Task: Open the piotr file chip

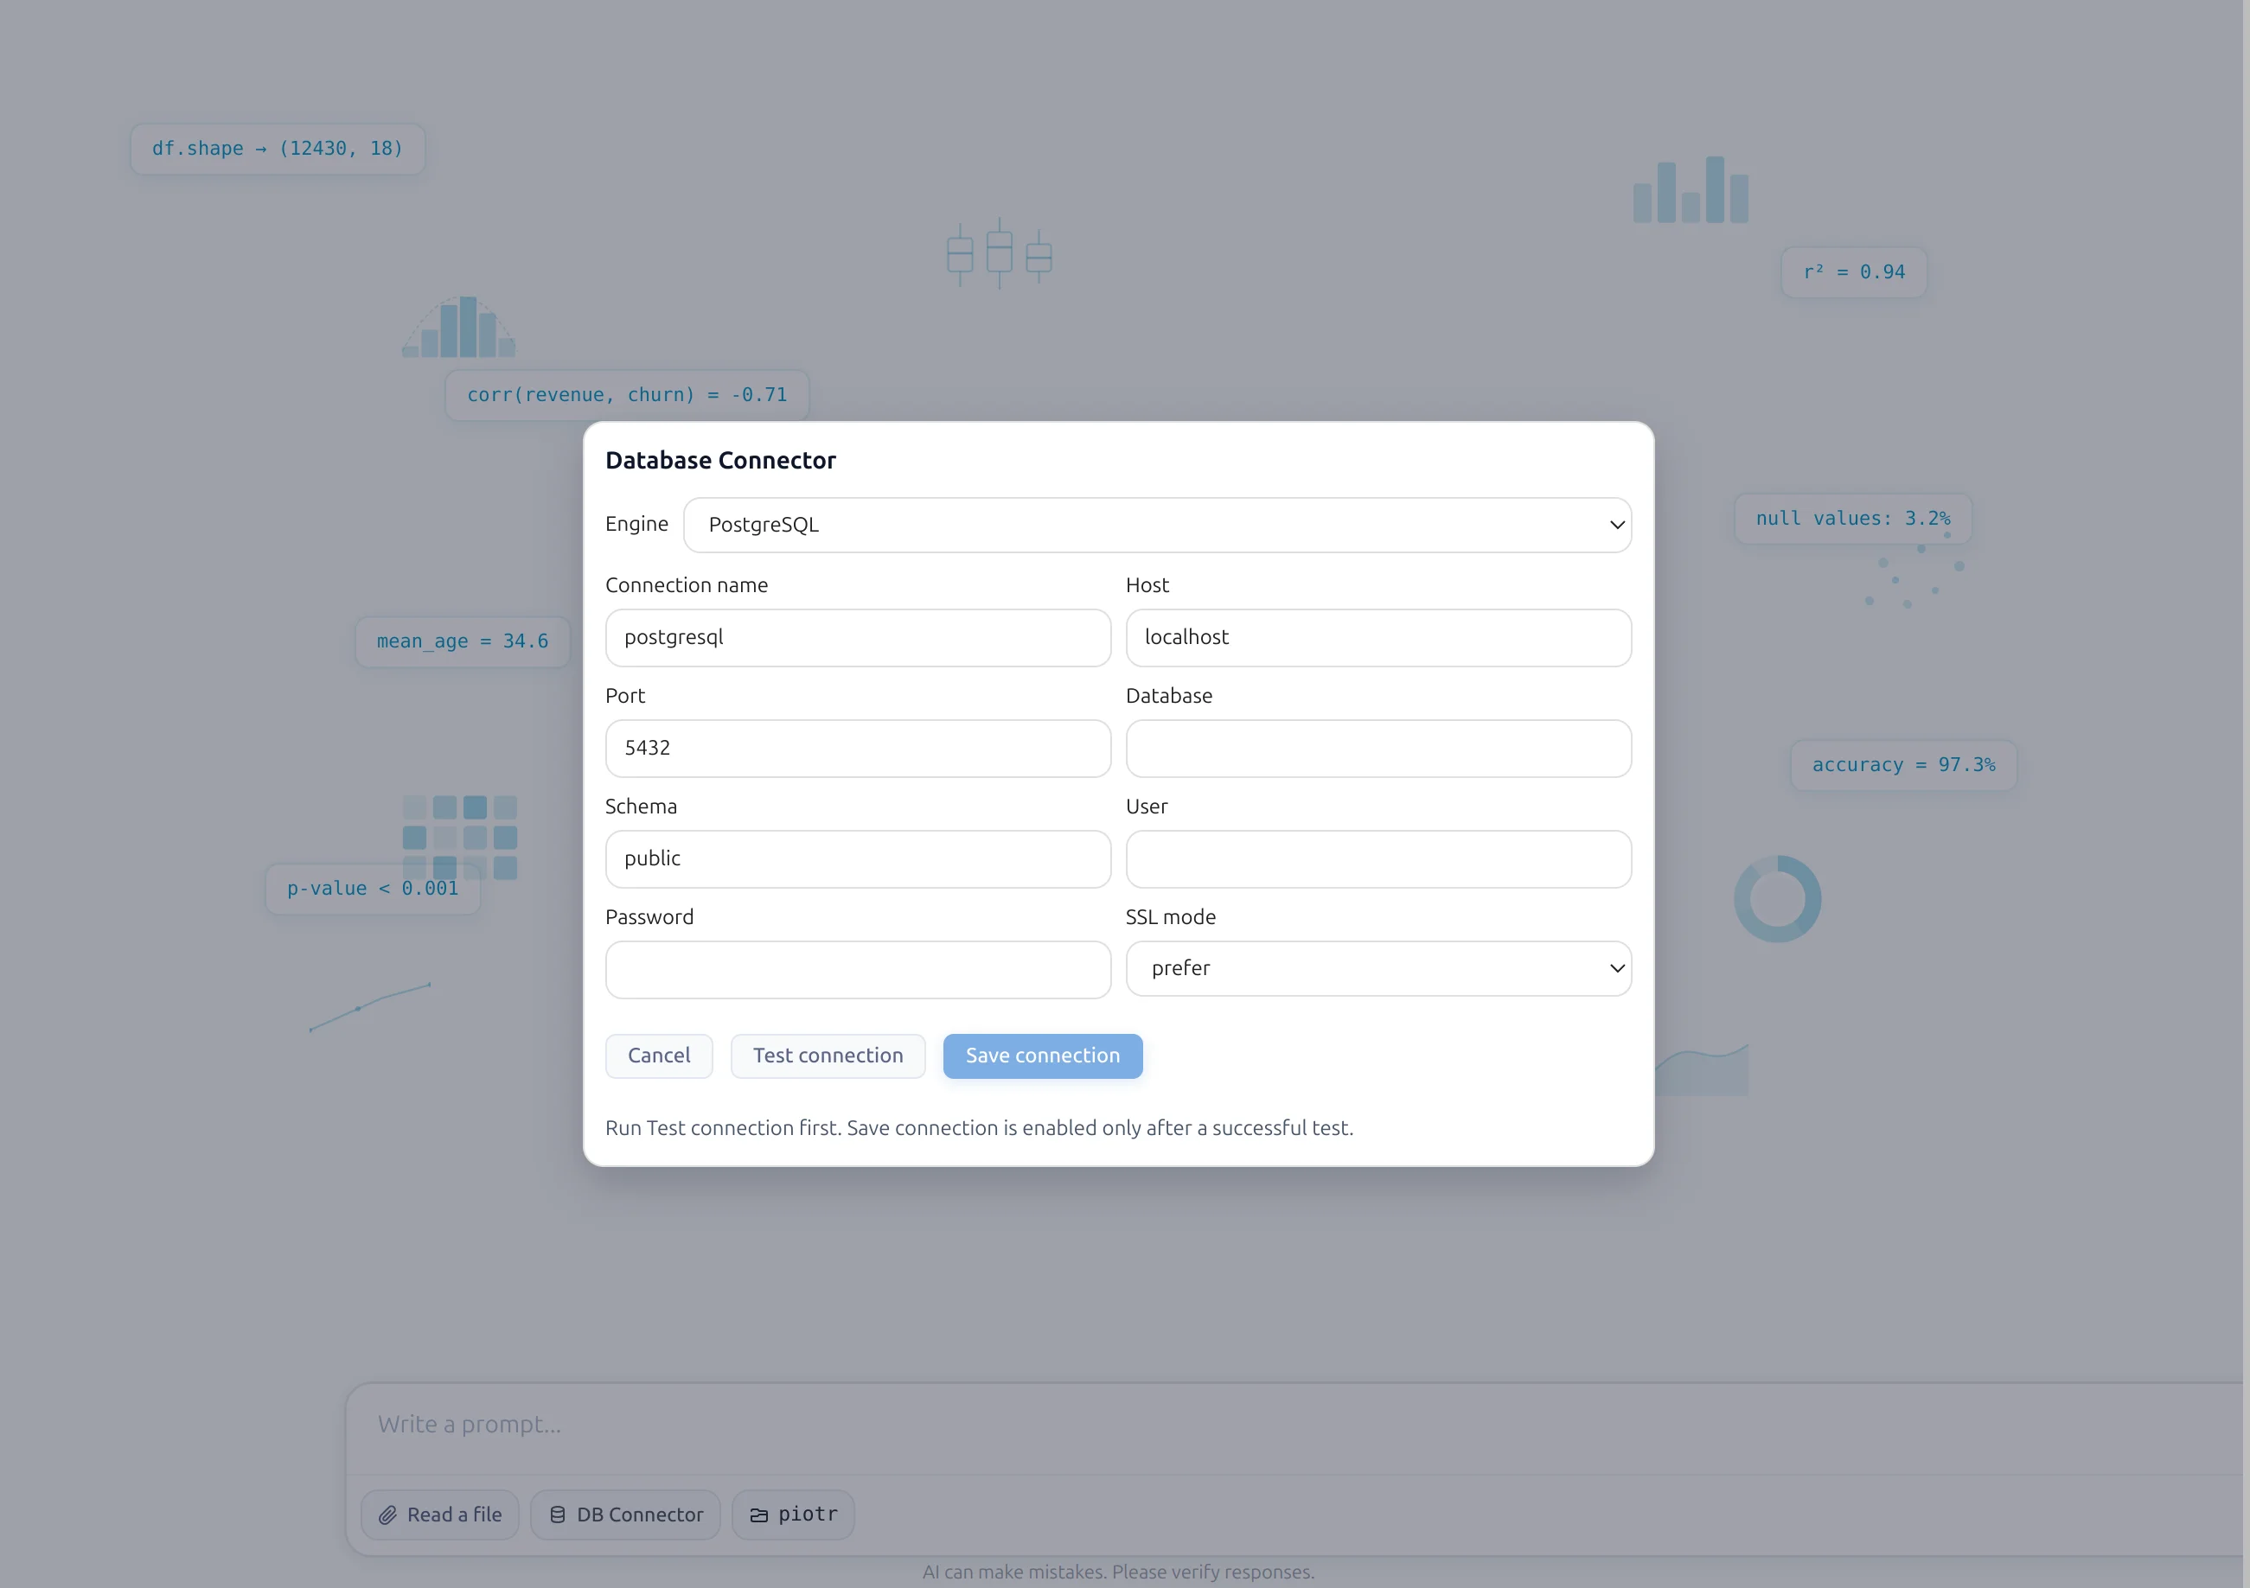Action: point(794,1514)
